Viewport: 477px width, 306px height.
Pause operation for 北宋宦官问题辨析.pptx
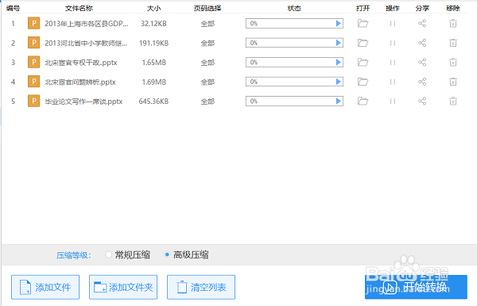point(393,82)
